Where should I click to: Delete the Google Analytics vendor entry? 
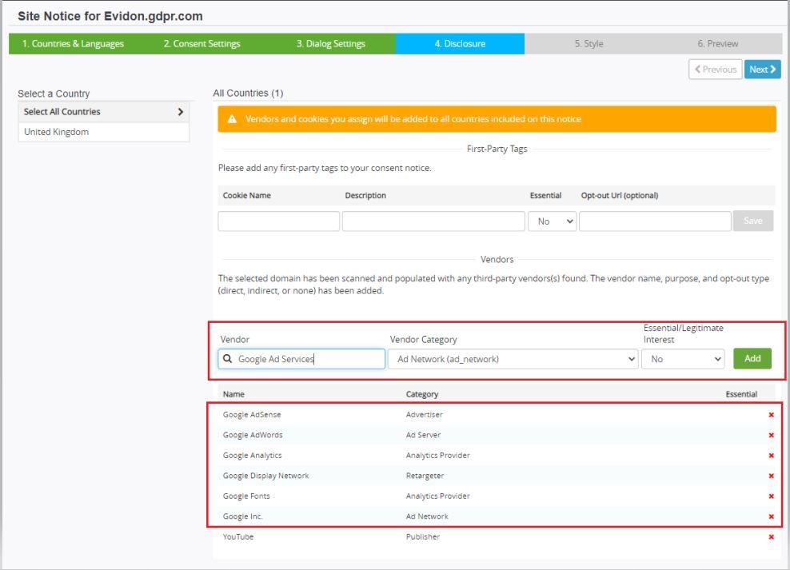(771, 456)
